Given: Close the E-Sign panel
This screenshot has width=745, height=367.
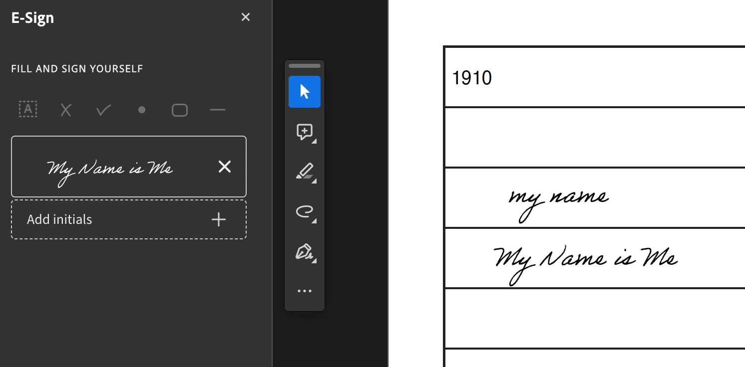Looking at the screenshot, I should click(x=246, y=17).
